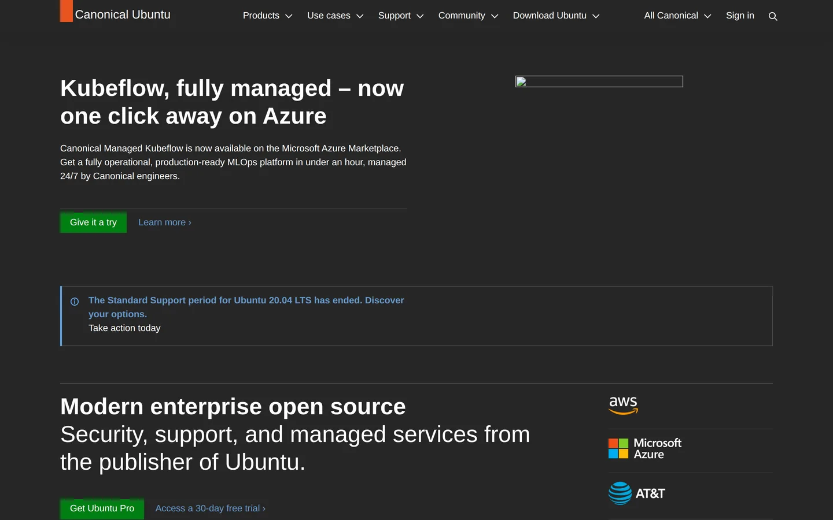Click the orange Ubuntu logo tag
The width and height of the screenshot is (833, 520).
(x=67, y=11)
